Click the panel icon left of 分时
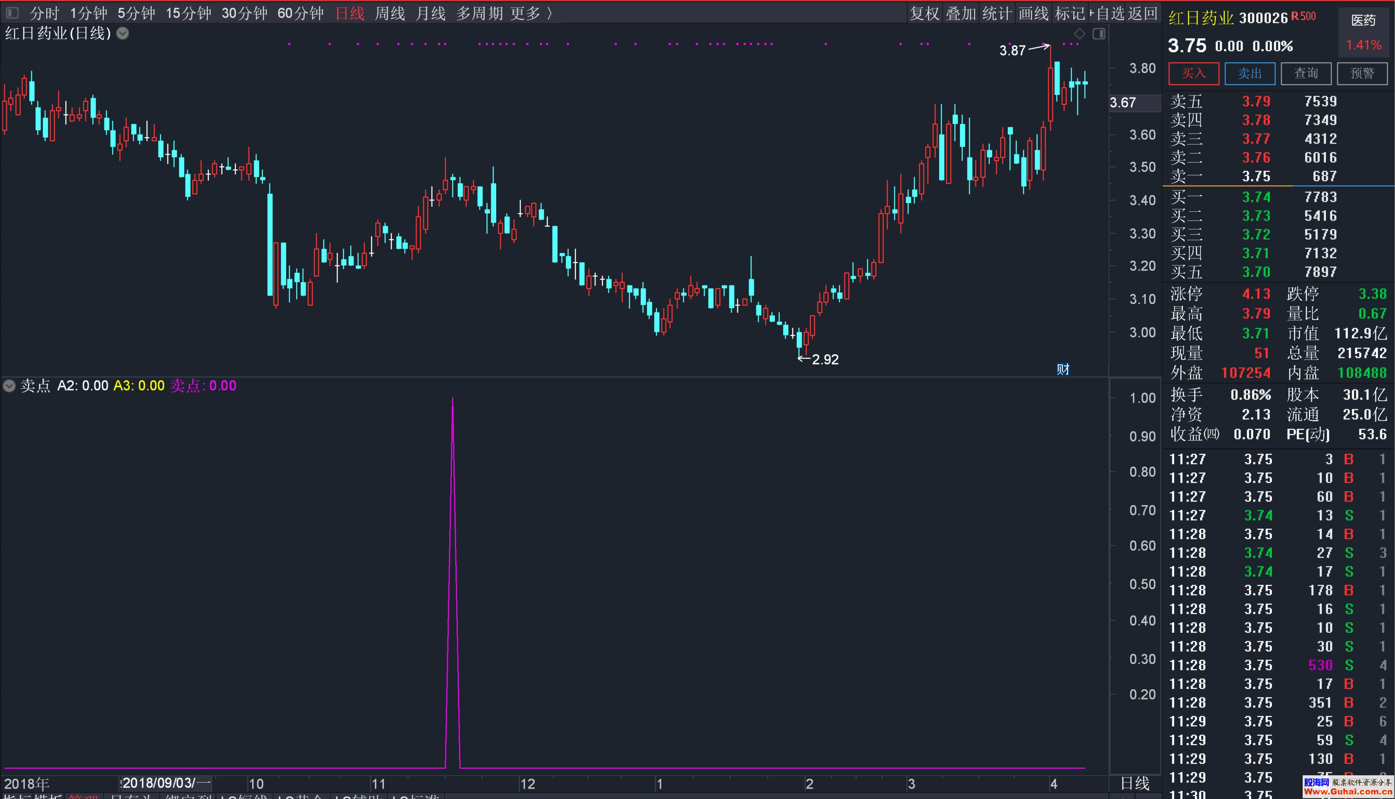 12,12
